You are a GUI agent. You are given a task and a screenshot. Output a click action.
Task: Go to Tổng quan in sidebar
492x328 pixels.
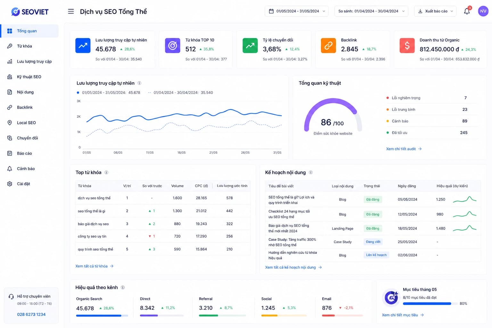[29, 31]
